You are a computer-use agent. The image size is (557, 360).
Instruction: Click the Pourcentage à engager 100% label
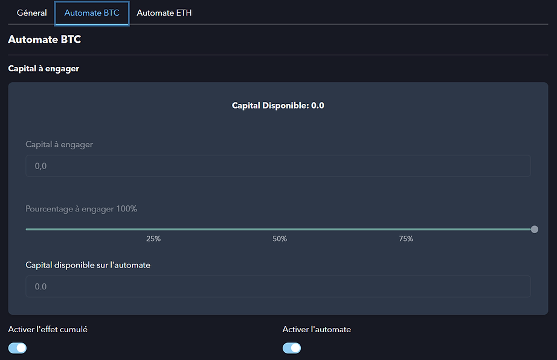point(82,209)
